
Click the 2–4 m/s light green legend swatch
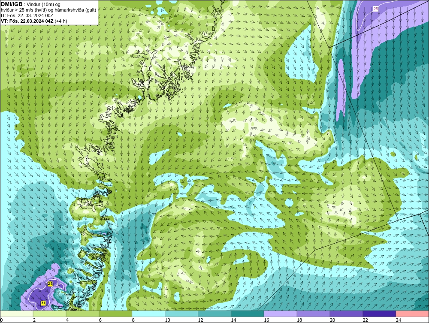pos(49,314)
